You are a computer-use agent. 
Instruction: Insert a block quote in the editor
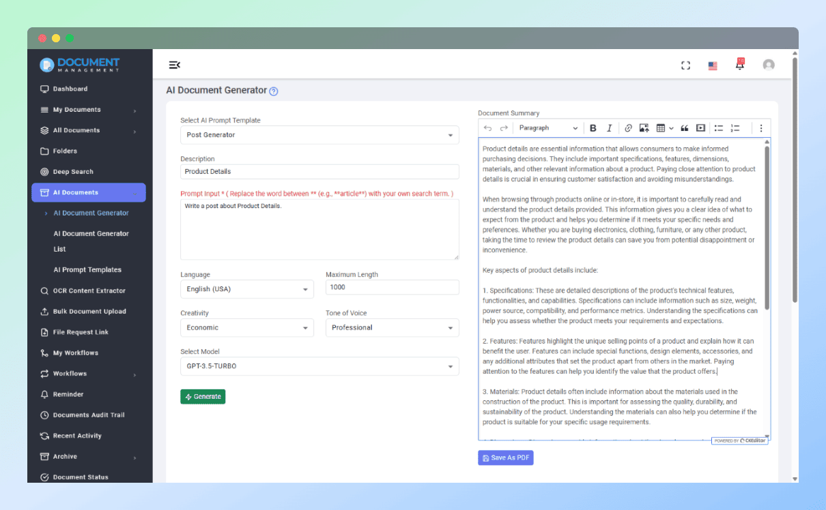point(684,127)
